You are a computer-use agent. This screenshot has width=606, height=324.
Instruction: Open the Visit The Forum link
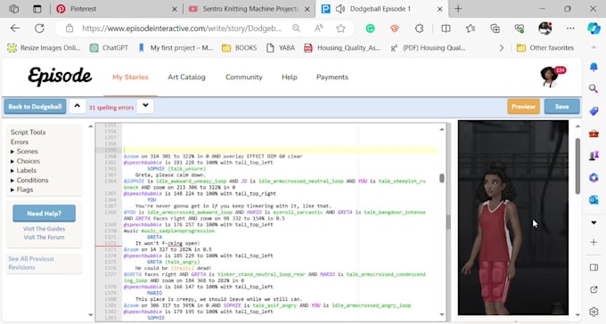point(44,237)
